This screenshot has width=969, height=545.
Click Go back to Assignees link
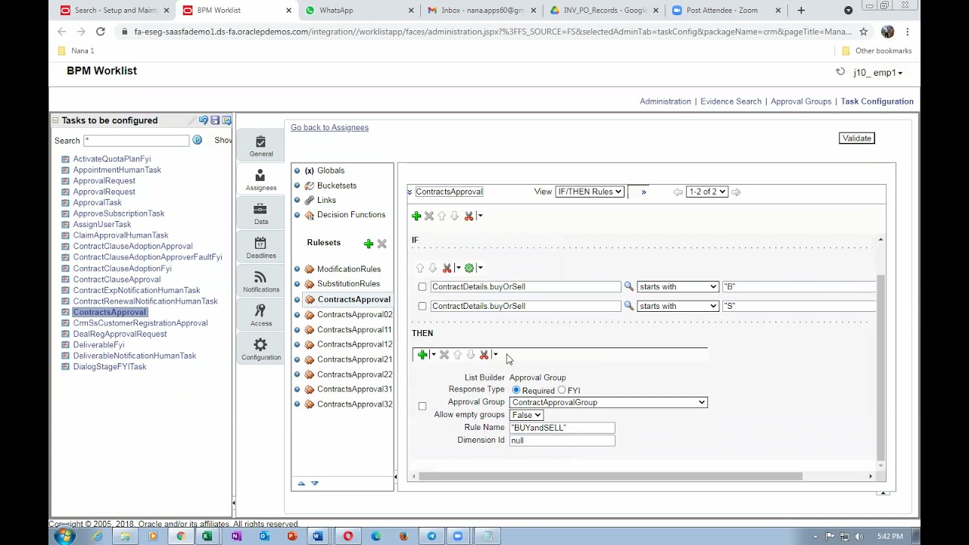coord(329,127)
